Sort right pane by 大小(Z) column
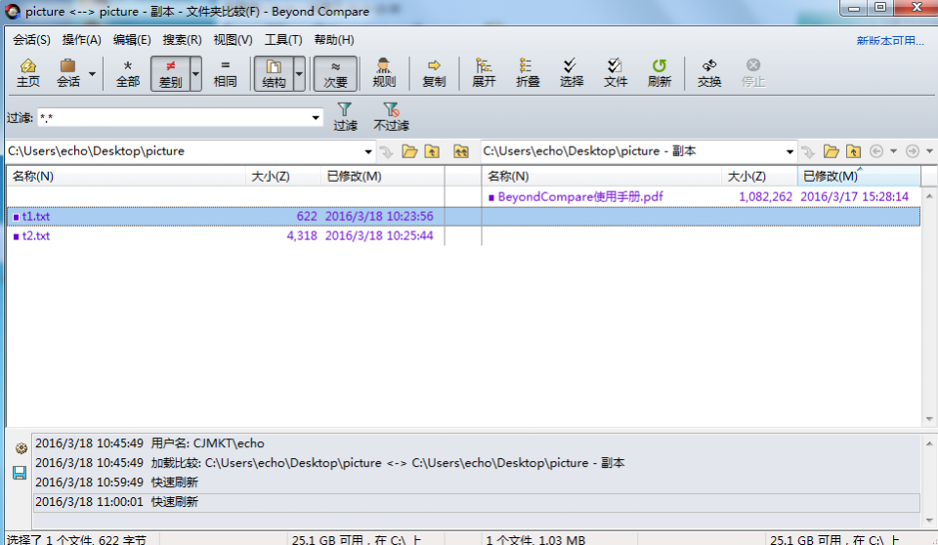 pos(759,177)
